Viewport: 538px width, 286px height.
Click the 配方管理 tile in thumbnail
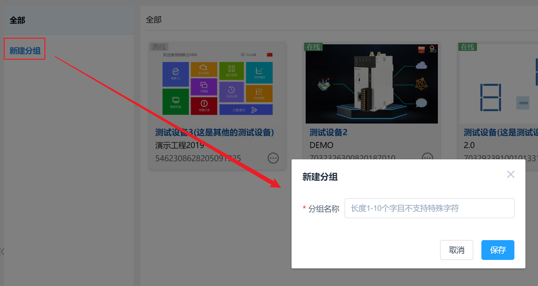pos(232,71)
